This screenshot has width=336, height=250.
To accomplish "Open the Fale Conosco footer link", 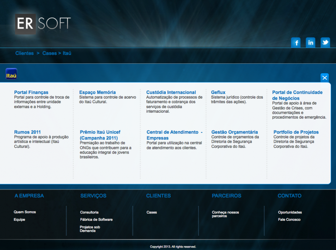I will [289, 220].
